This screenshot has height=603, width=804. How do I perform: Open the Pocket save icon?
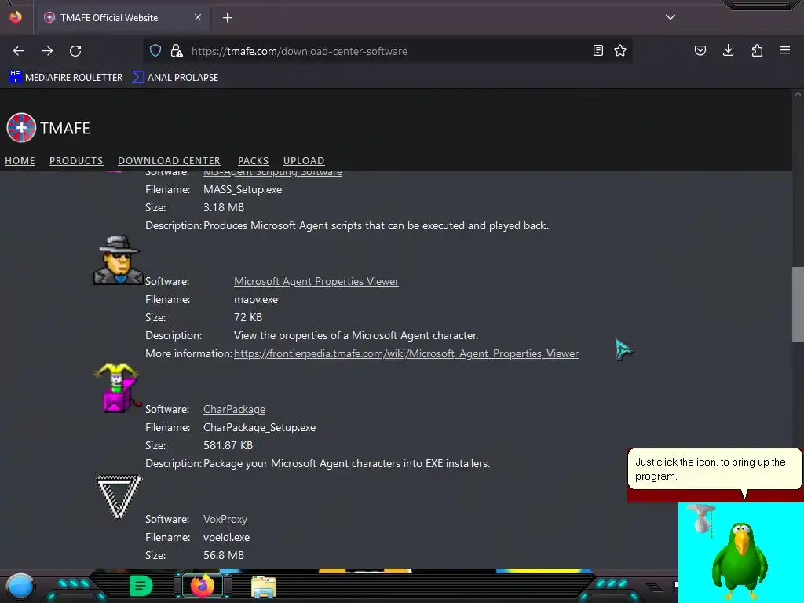(700, 50)
